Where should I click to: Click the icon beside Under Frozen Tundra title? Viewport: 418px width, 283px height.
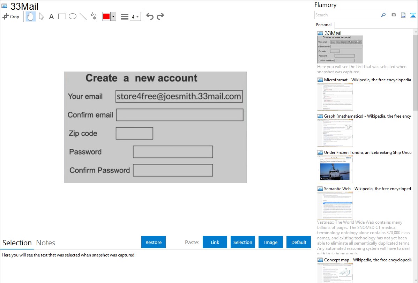[x=320, y=152]
